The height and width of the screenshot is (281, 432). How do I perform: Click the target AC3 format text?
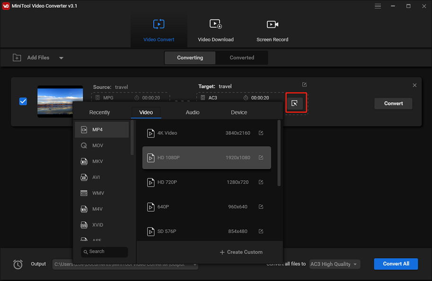pyautogui.click(x=213, y=98)
